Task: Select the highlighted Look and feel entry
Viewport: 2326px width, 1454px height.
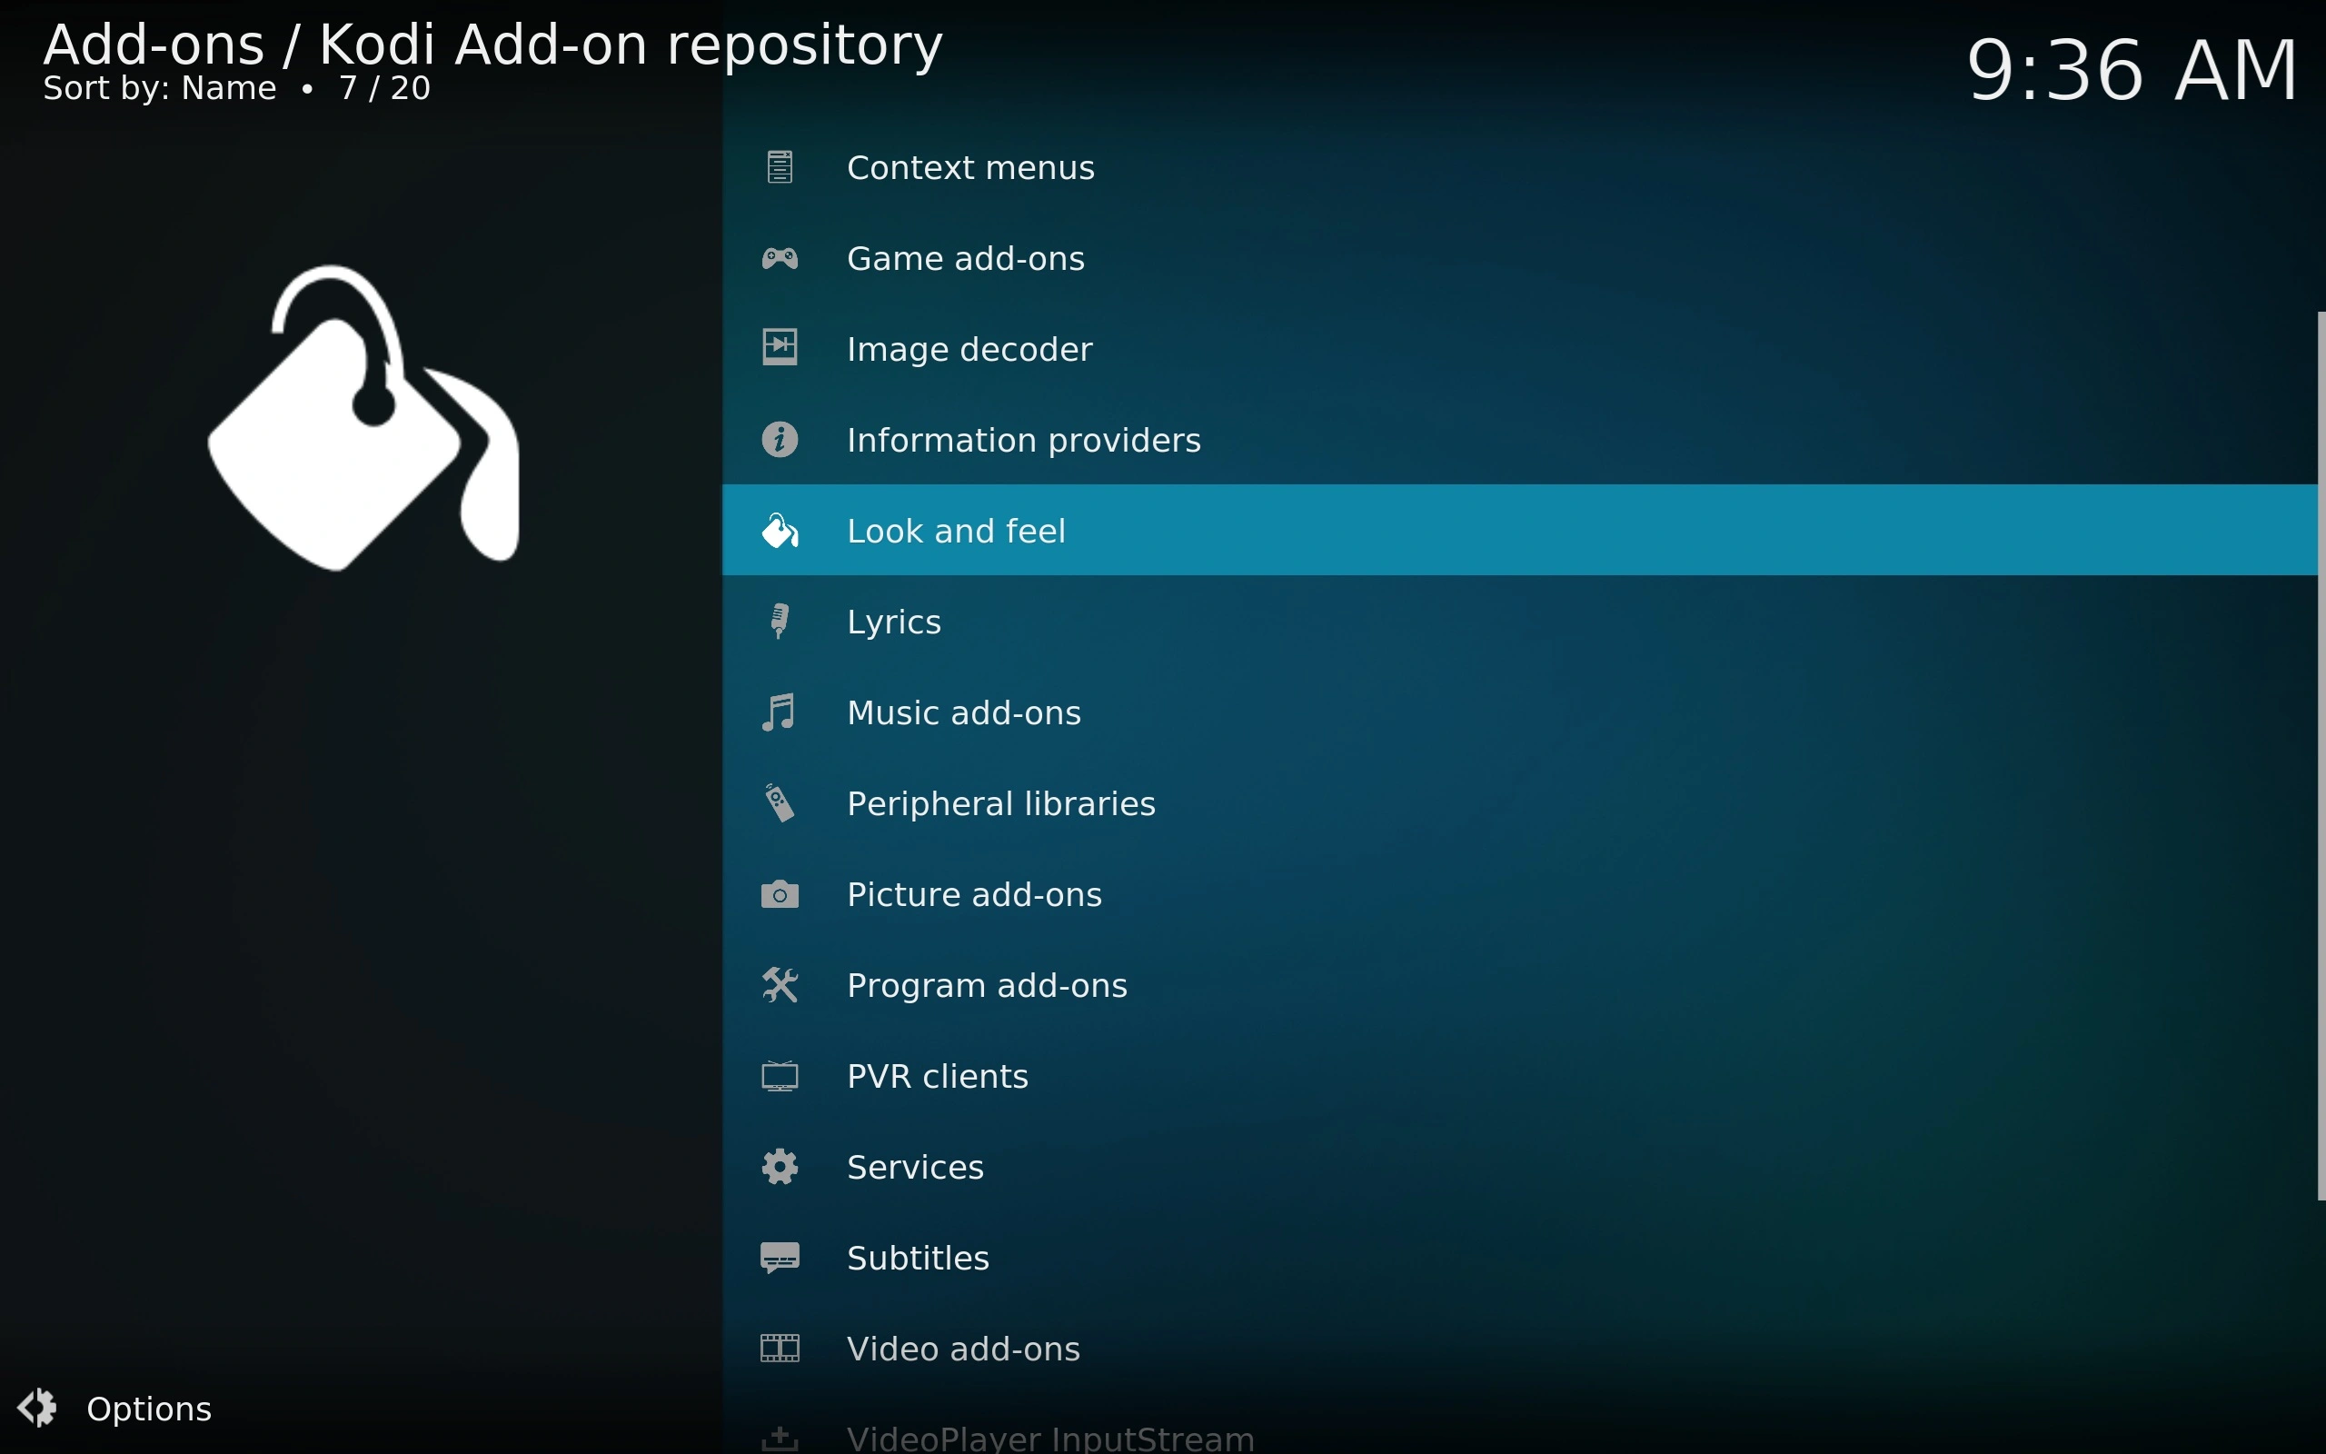Action: [x=957, y=531]
